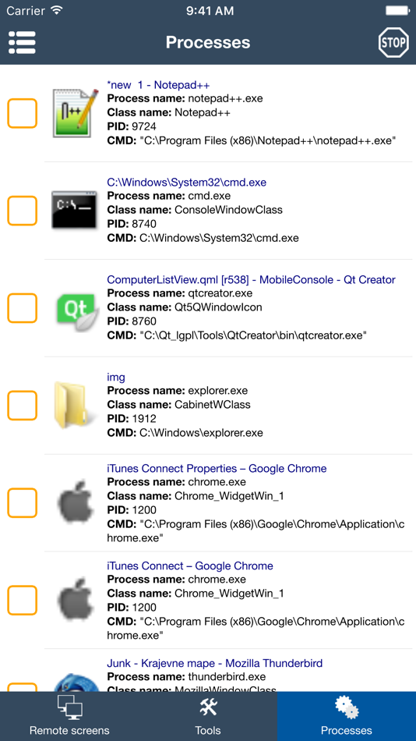Click 'Class name: CabinetWClass' text
Viewport: 416px width, 741px height.
point(179,405)
